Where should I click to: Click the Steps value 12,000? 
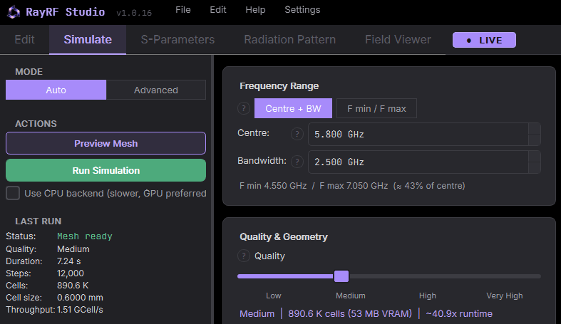point(71,273)
